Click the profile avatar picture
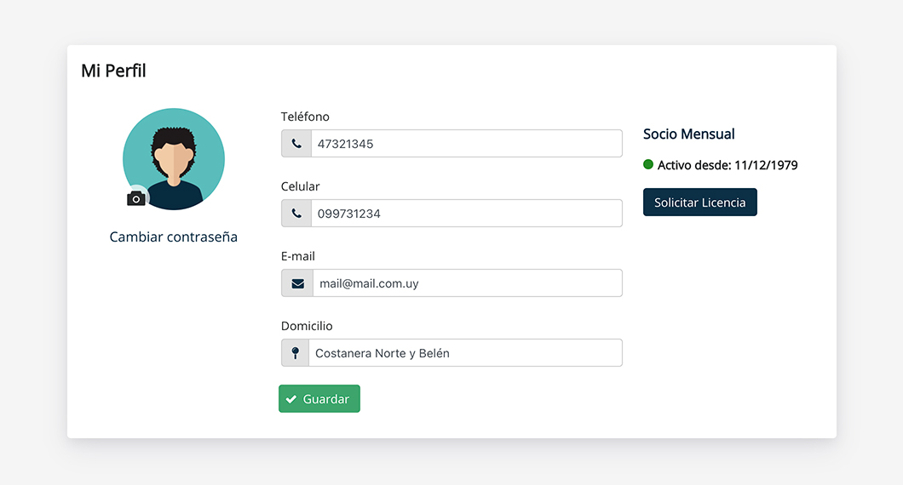This screenshot has height=485, width=903. 174,159
